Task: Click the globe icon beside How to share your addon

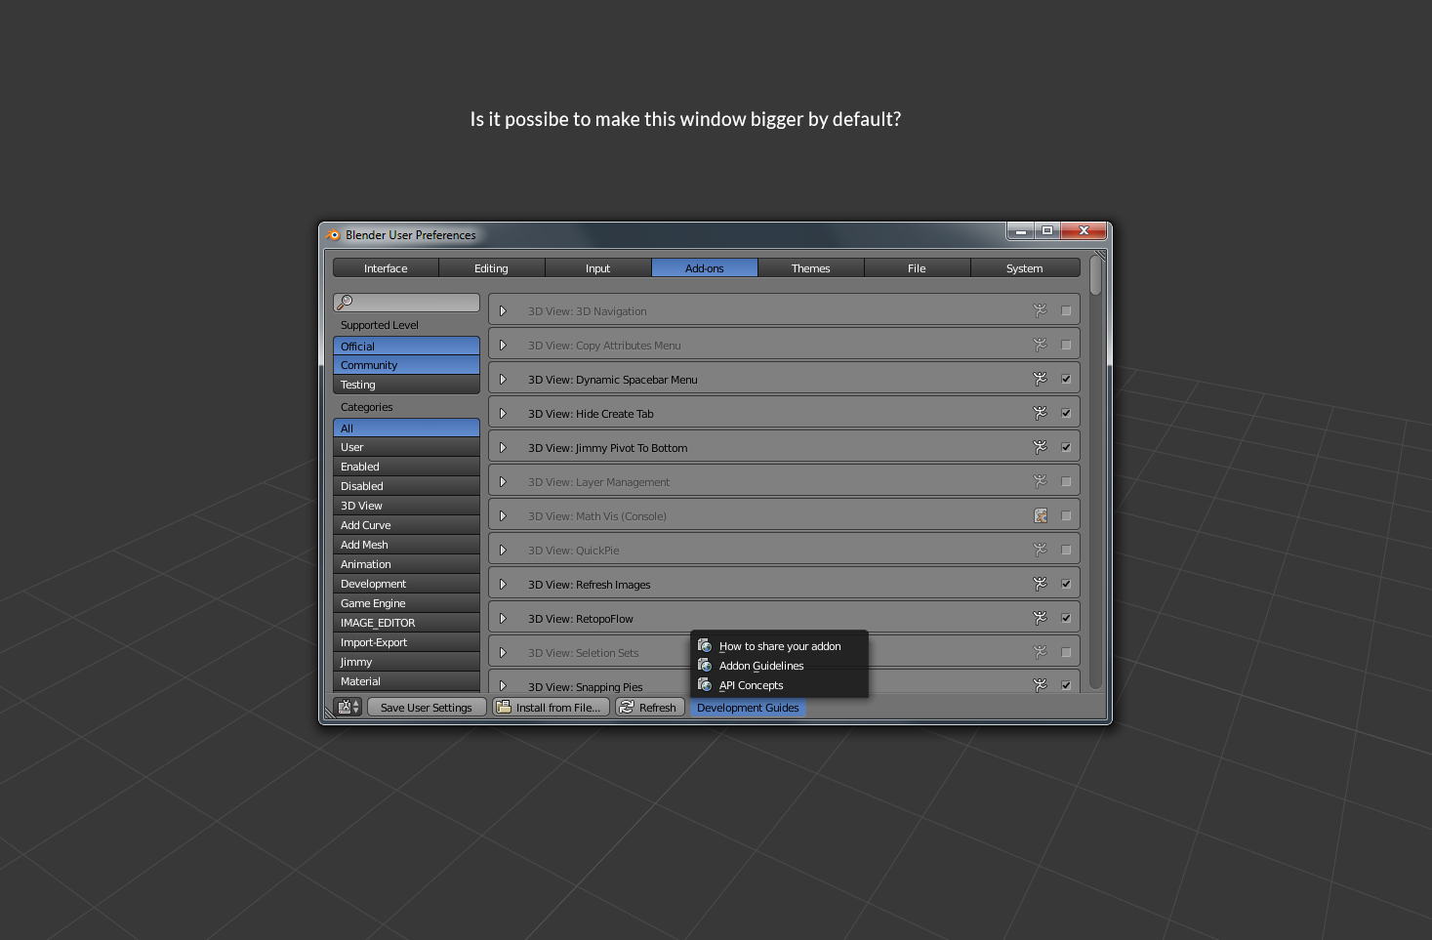Action: pos(705,646)
